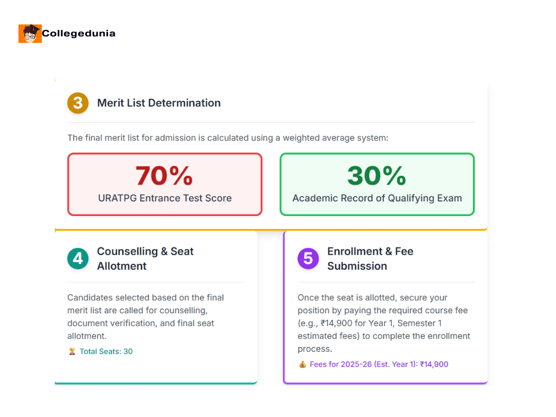Click the teal bottom border of step 4 card

pos(156,383)
